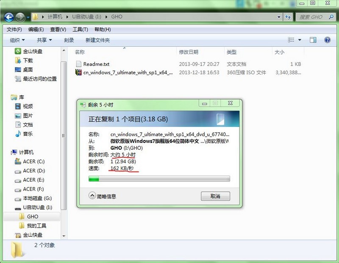
Task: Open the 工具(T) menu
Action: click(x=80, y=29)
